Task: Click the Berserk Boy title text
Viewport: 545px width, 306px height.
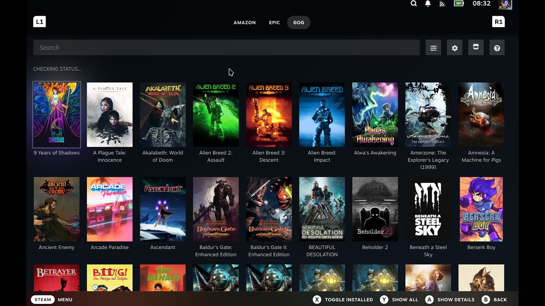Action: (481, 247)
